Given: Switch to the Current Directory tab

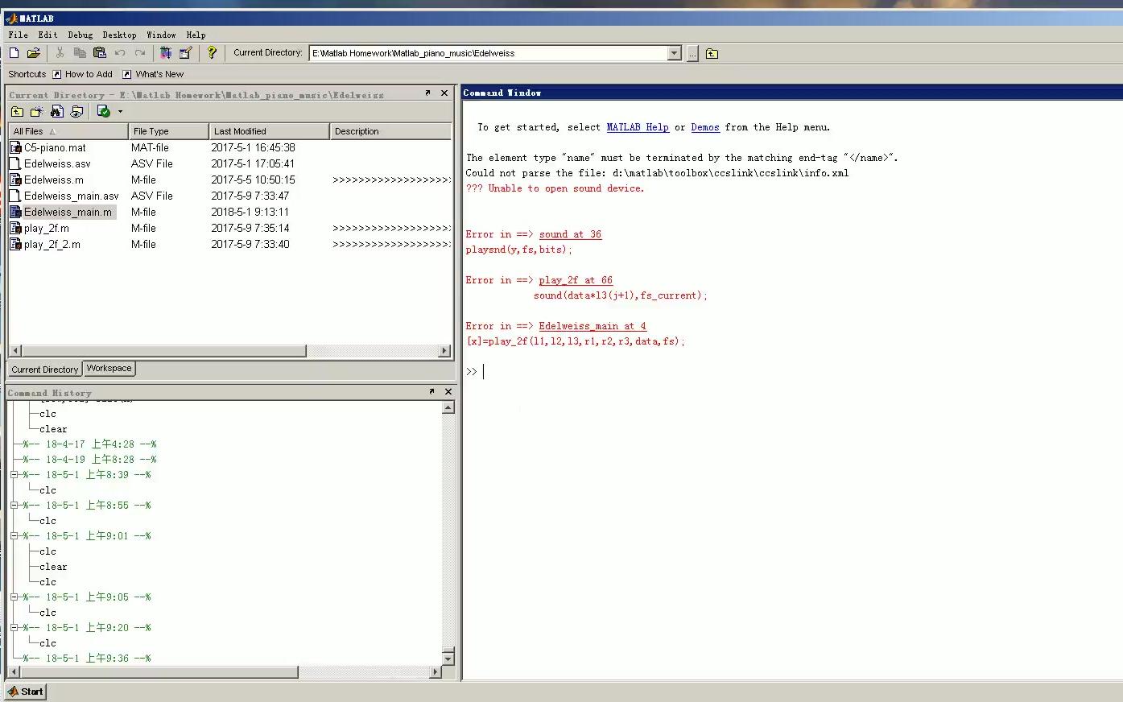Looking at the screenshot, I should (45, 370).
